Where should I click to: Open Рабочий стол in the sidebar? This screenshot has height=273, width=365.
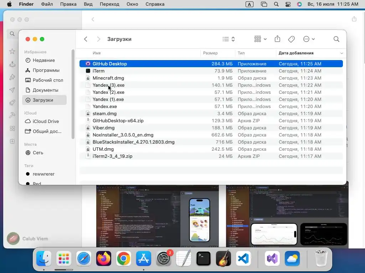point(44,80)
